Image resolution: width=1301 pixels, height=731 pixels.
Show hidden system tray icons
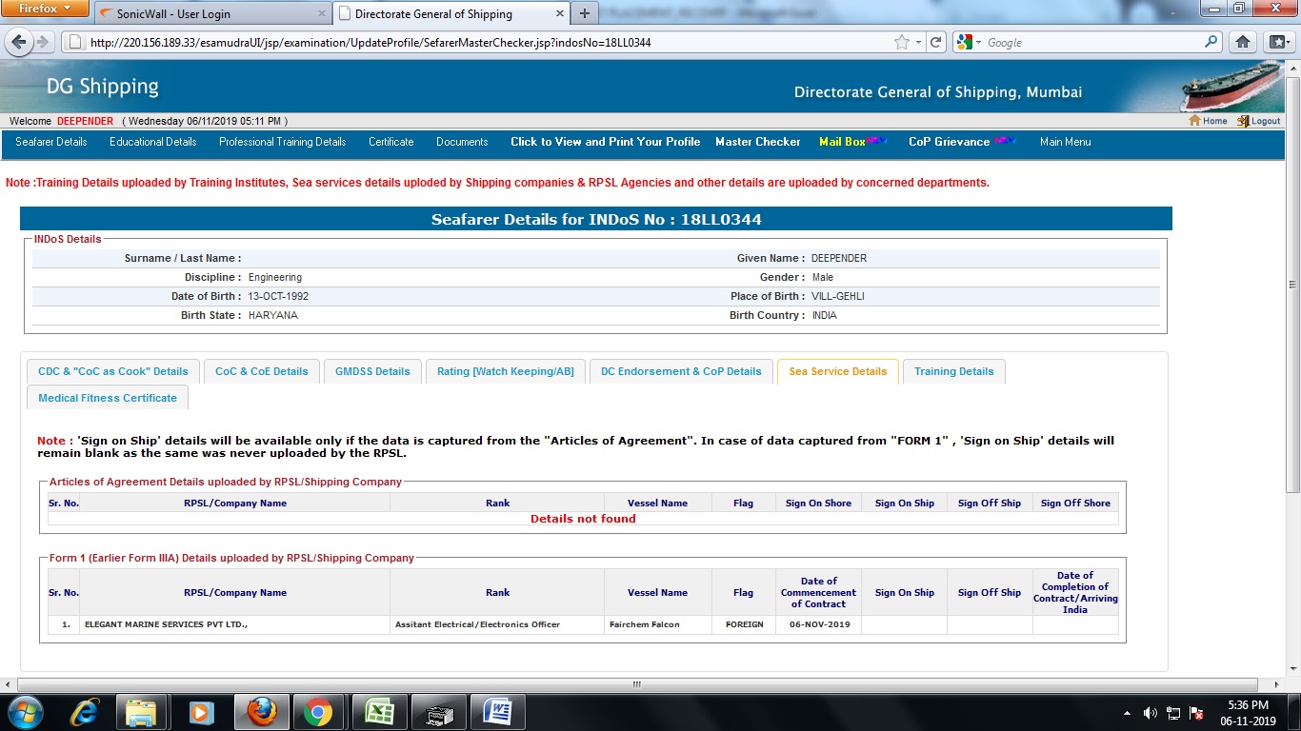coord(1127,713)
